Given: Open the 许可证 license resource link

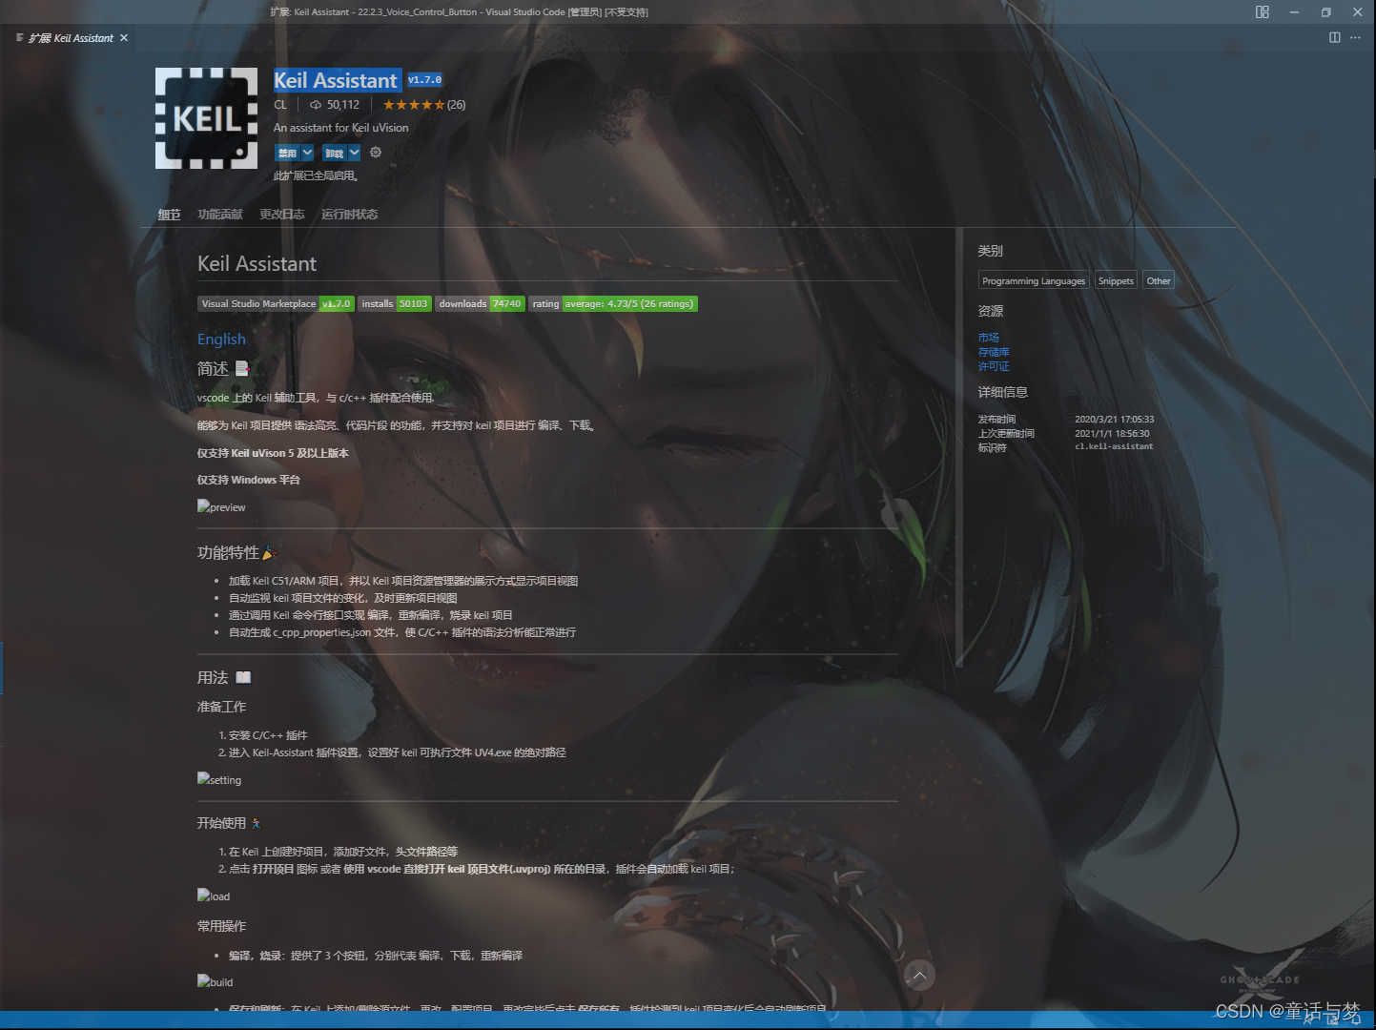Looking at the screenshot, I should [994, 366].
